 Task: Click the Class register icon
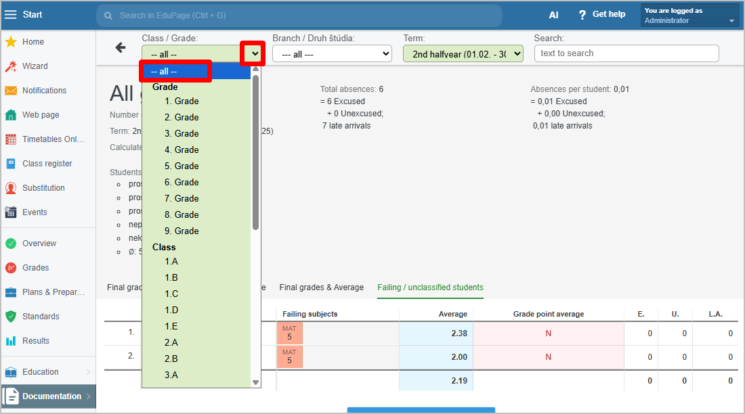11,164
